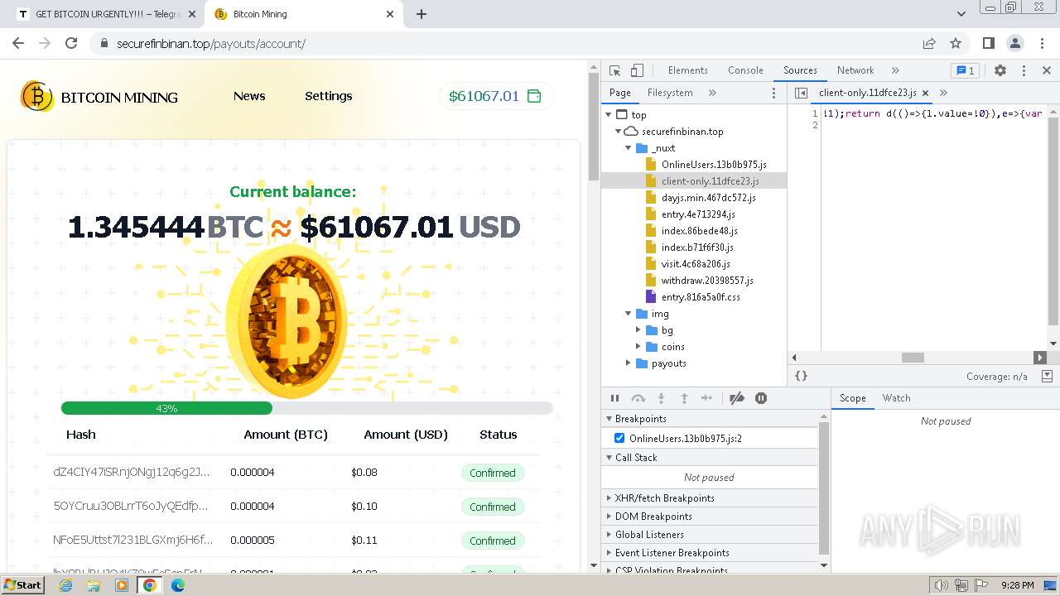1060x596 pixels.
Task: Collapse the _nuxt folder
Action: (629, 148)
